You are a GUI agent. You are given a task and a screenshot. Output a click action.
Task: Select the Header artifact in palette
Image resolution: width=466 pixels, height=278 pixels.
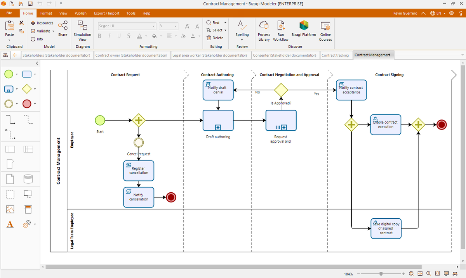(28, 209)
